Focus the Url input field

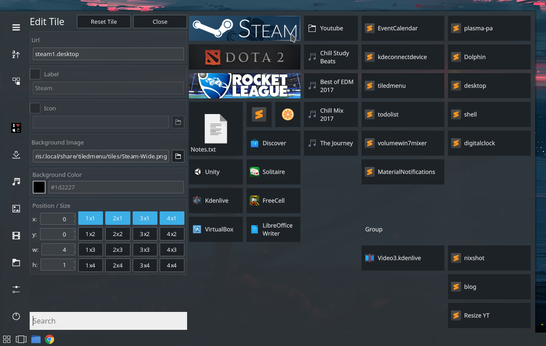[108, 54]
